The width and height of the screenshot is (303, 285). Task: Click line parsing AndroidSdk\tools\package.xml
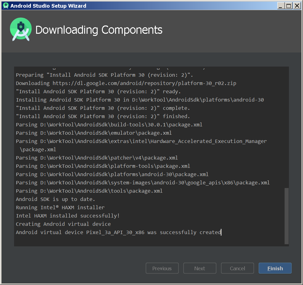coord(89,191)
